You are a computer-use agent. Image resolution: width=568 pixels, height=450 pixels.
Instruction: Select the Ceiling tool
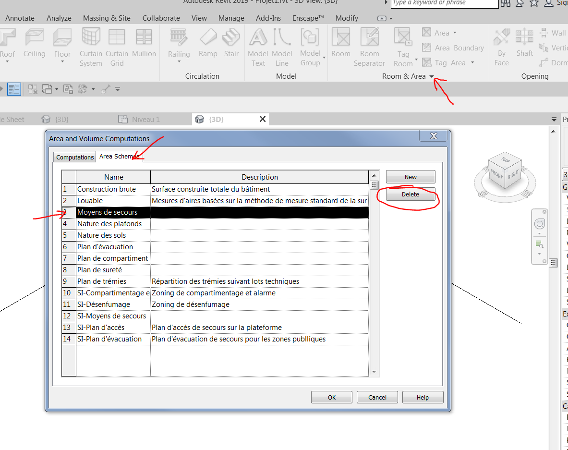35,43
